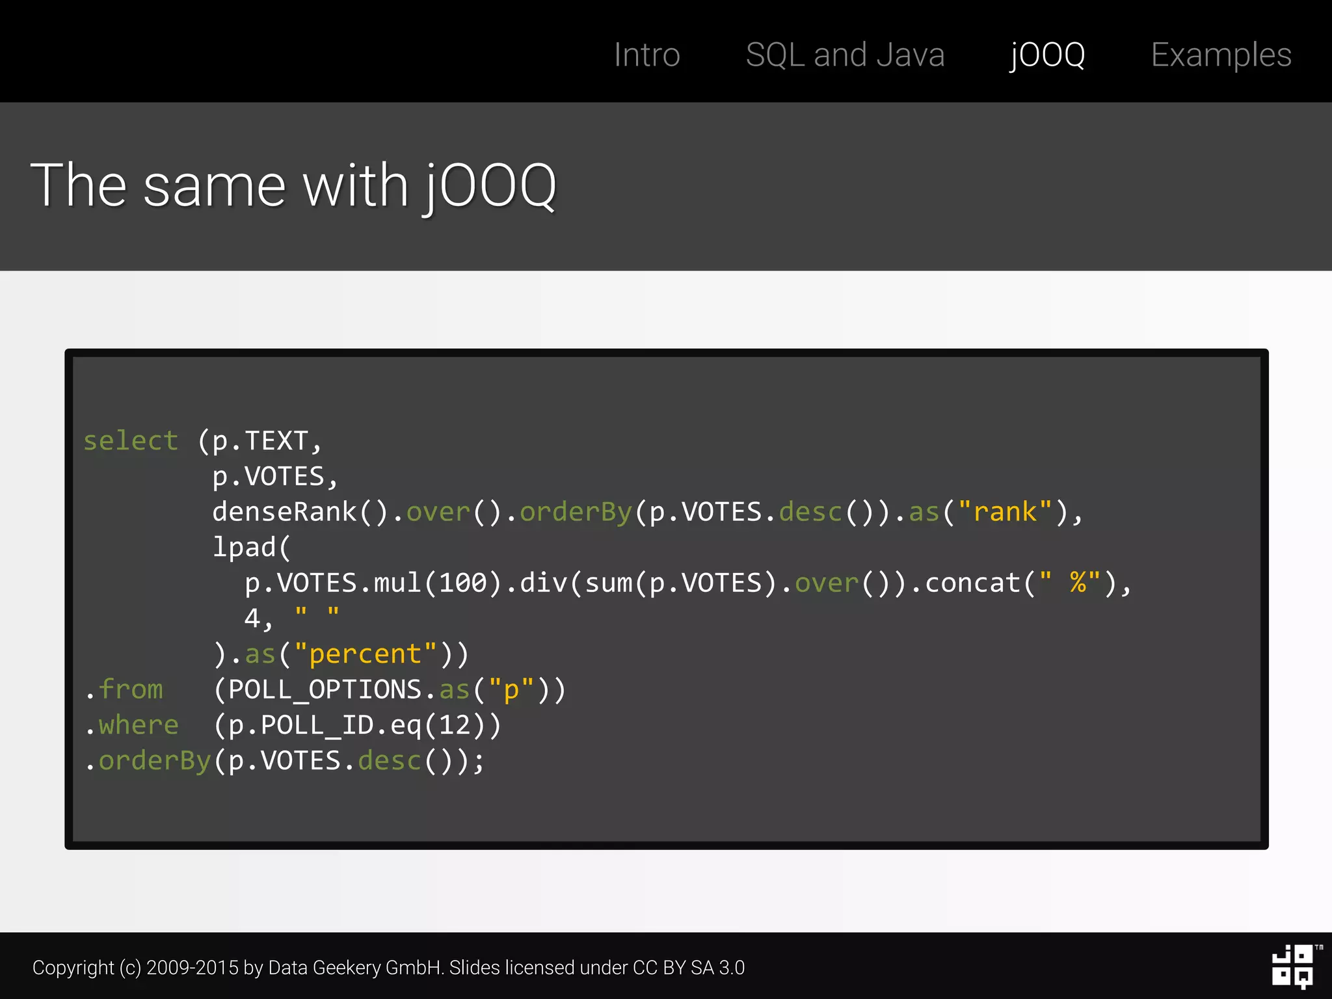
Task: Go to the Examples tab
Action: tap(1220, 55)
